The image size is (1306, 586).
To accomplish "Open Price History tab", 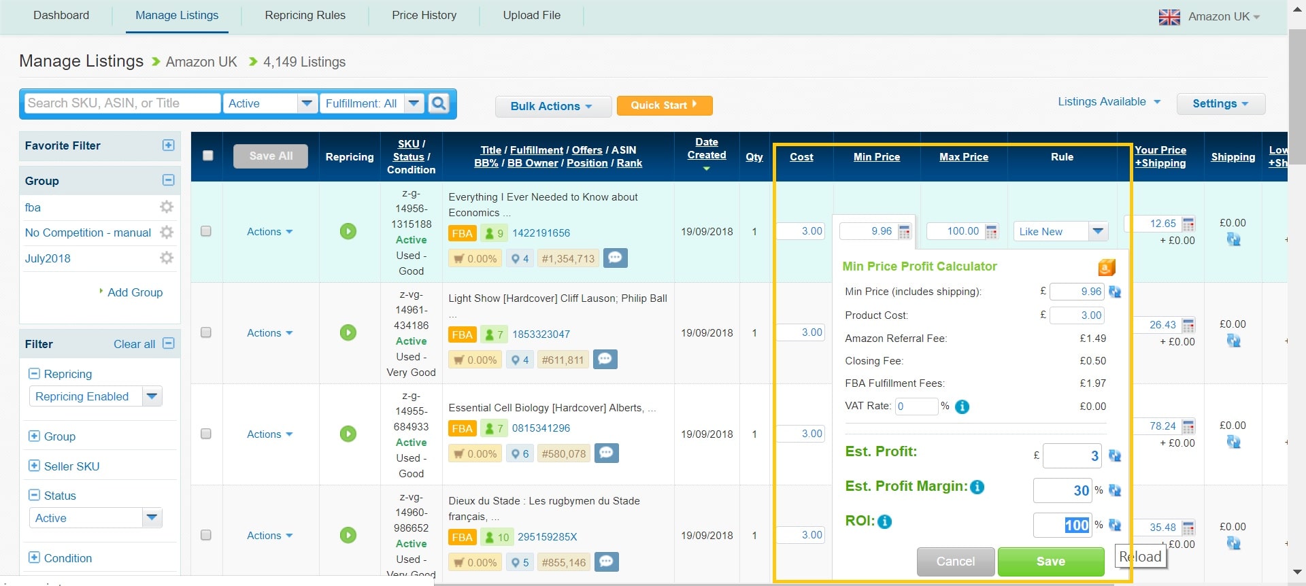I will pyautogui.click(x=424, y=16).
